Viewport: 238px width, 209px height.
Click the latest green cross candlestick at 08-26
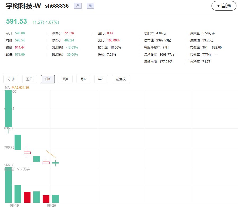tap(55, 163)
